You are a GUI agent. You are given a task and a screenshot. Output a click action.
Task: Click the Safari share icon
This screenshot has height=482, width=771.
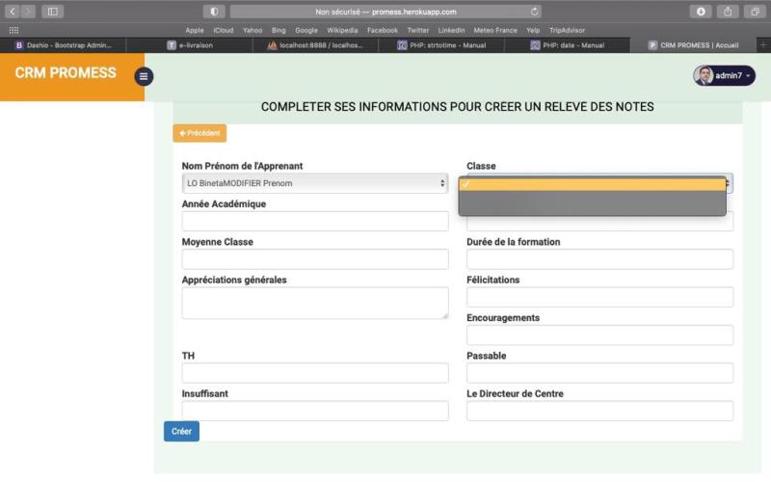pos(728,12)
